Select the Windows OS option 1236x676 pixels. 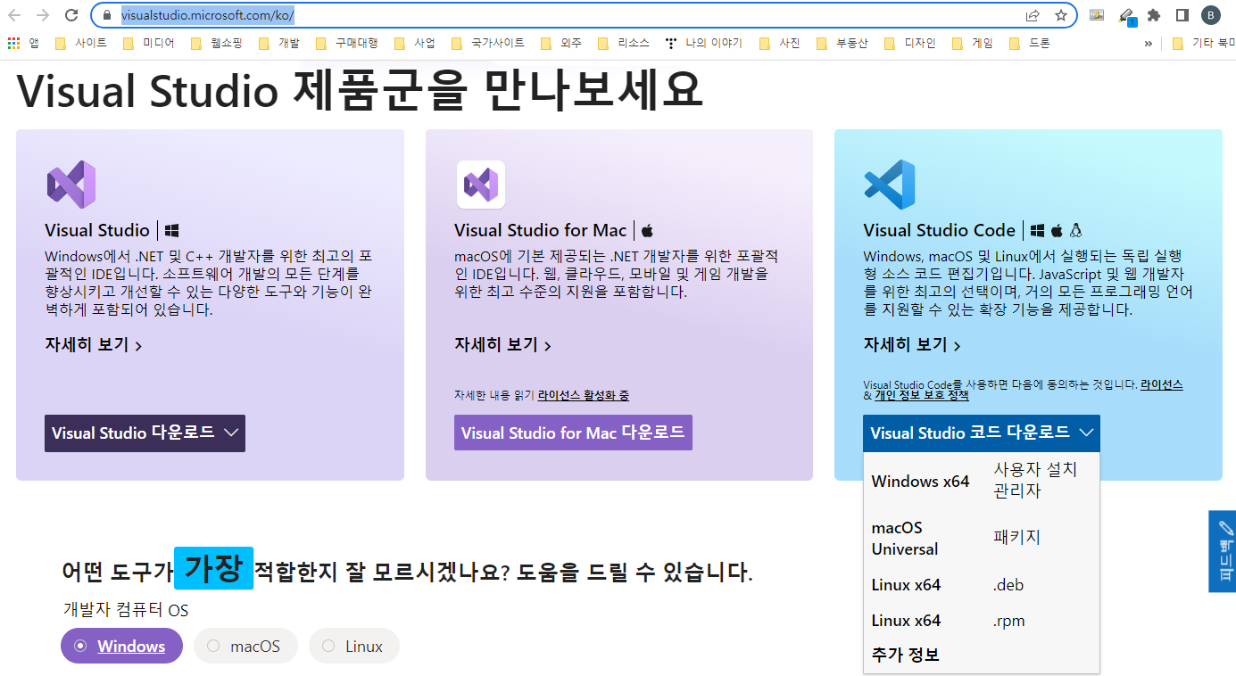click(x=121, y=647)
